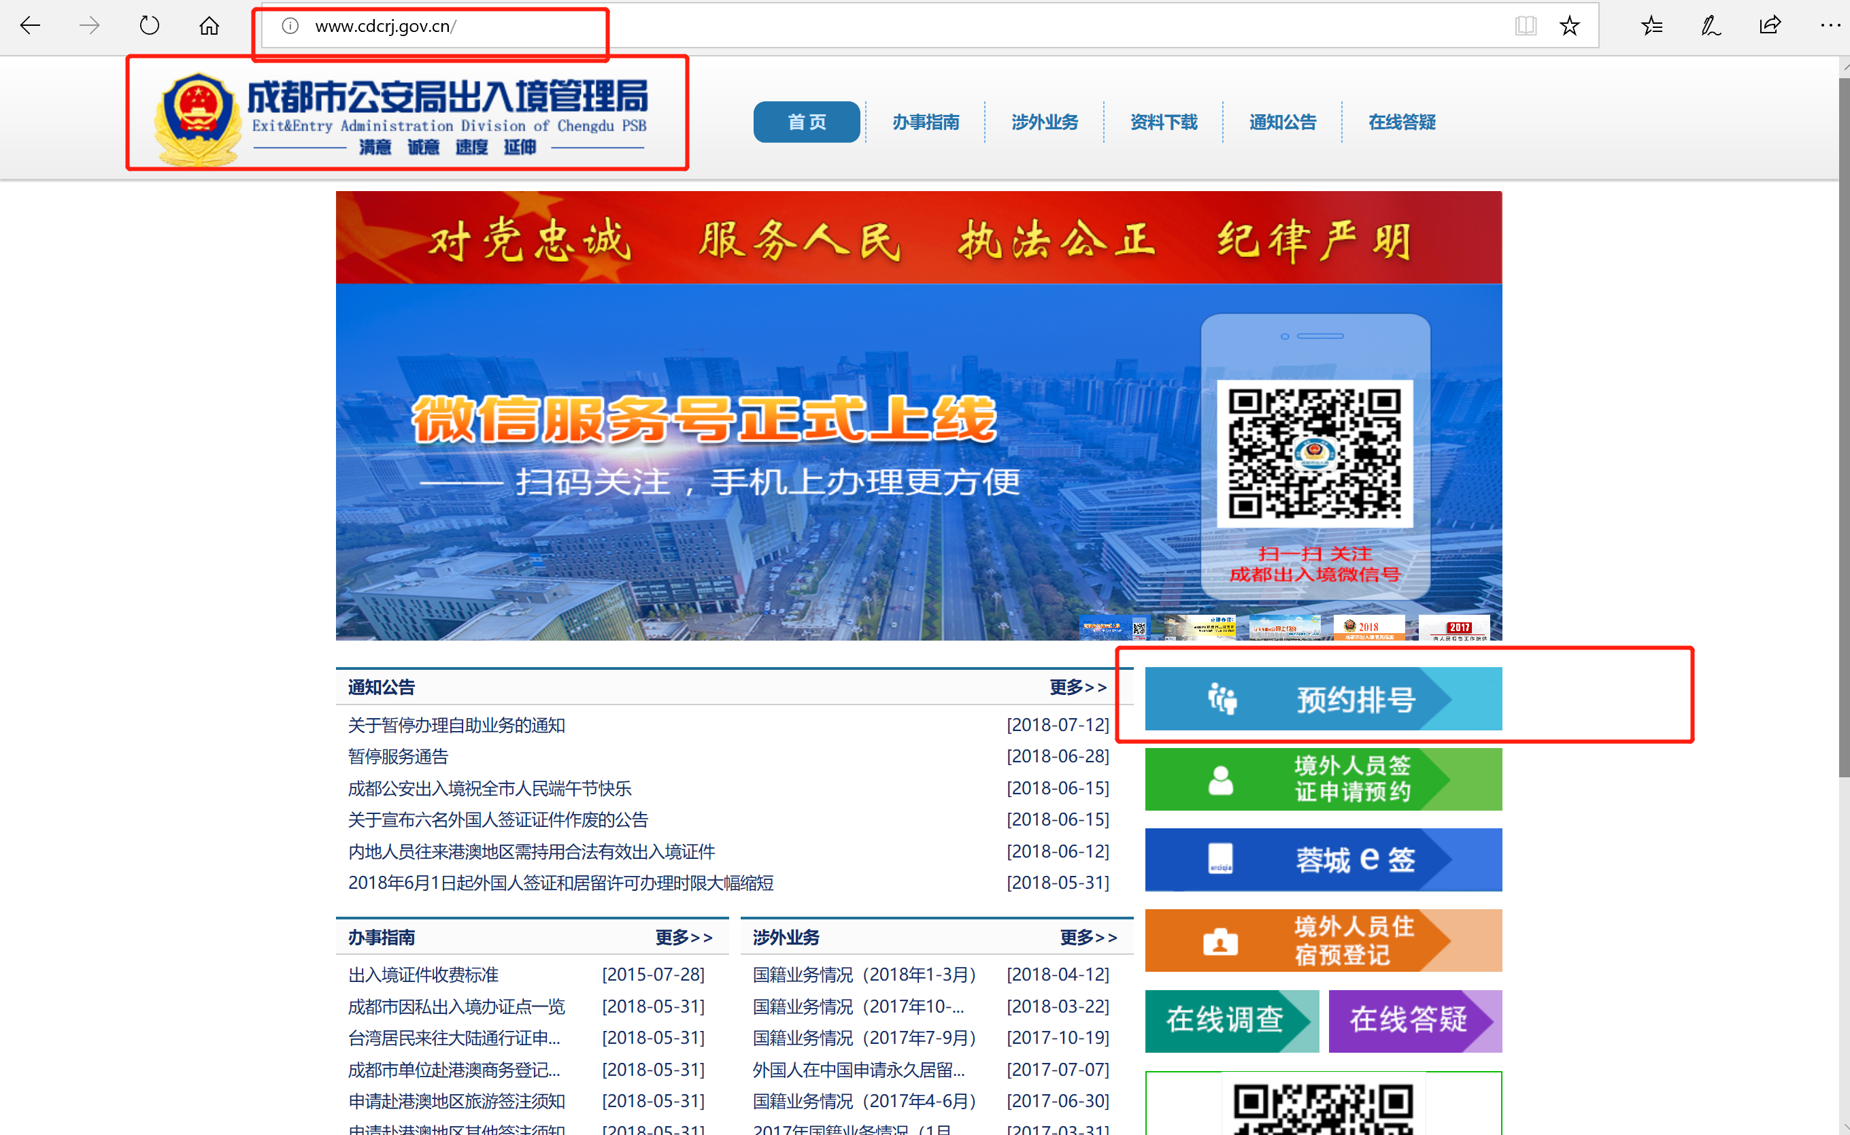Click the QR code below 在线调查
This screenshot has height=1135, width=1850.
(1323, 1108)
